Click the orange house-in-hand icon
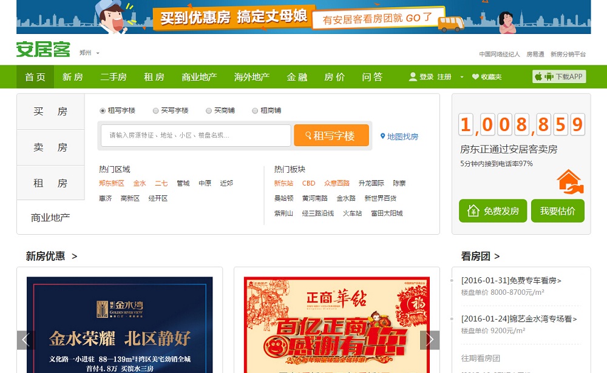Screen dimensions: 607x373 (570, 181)
